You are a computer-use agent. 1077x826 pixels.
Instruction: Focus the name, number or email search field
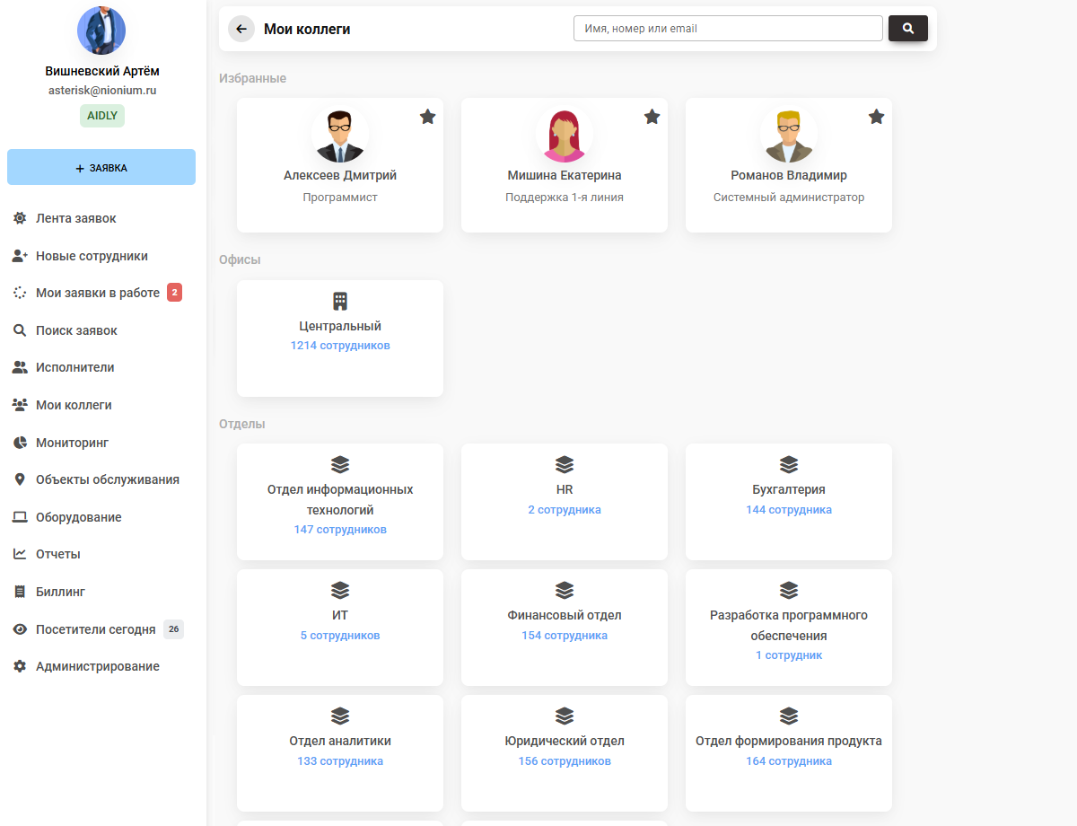pos(728,29)
